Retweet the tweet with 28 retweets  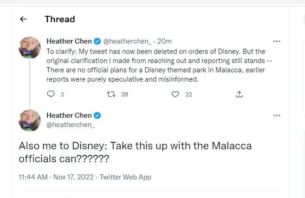click(x=110, y=94)
